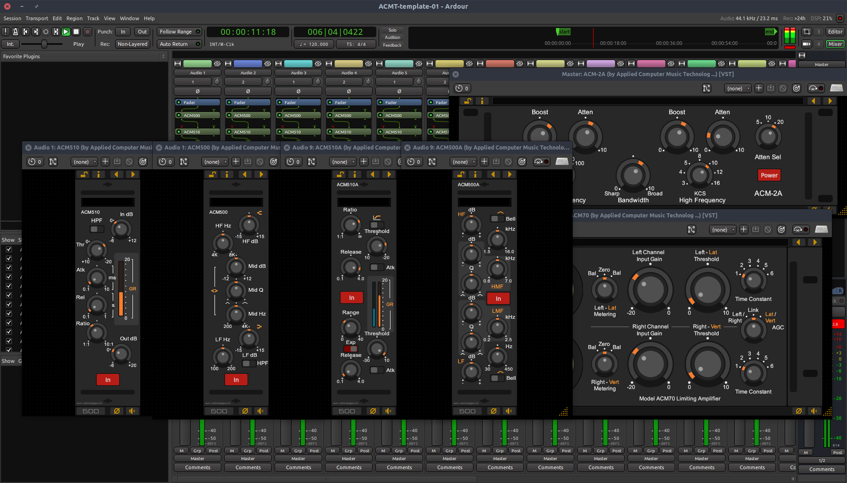Viewport: 847px width, 483px height.
Task: Open the Transport menu
Action: [x=37, y=18]
